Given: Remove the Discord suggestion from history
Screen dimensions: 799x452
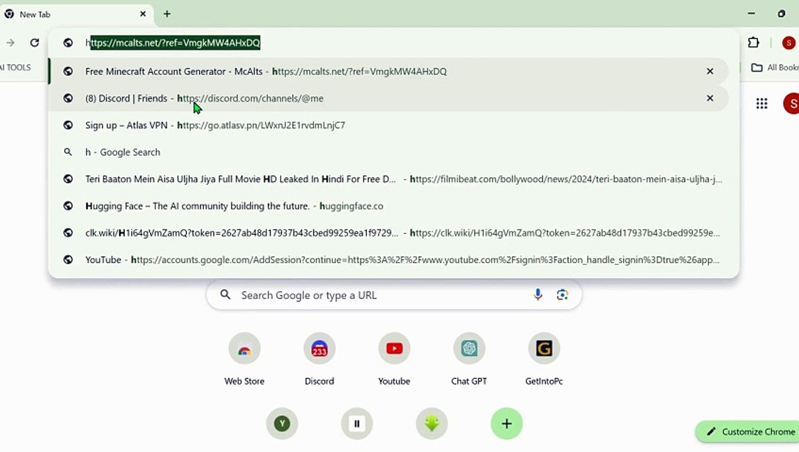Looking at the screenshot, I should point(710,99).
